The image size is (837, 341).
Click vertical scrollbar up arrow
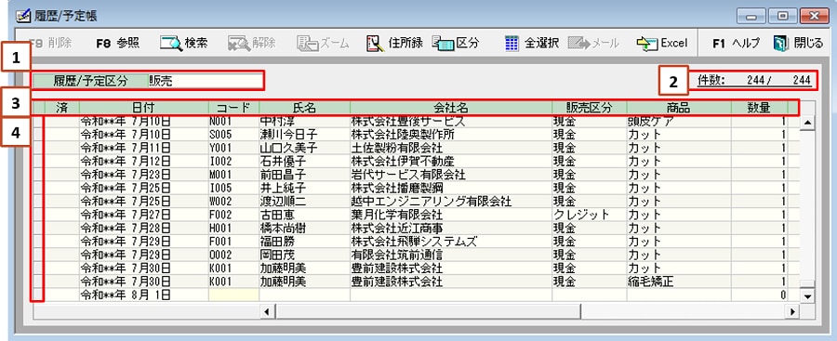[807, 123]
